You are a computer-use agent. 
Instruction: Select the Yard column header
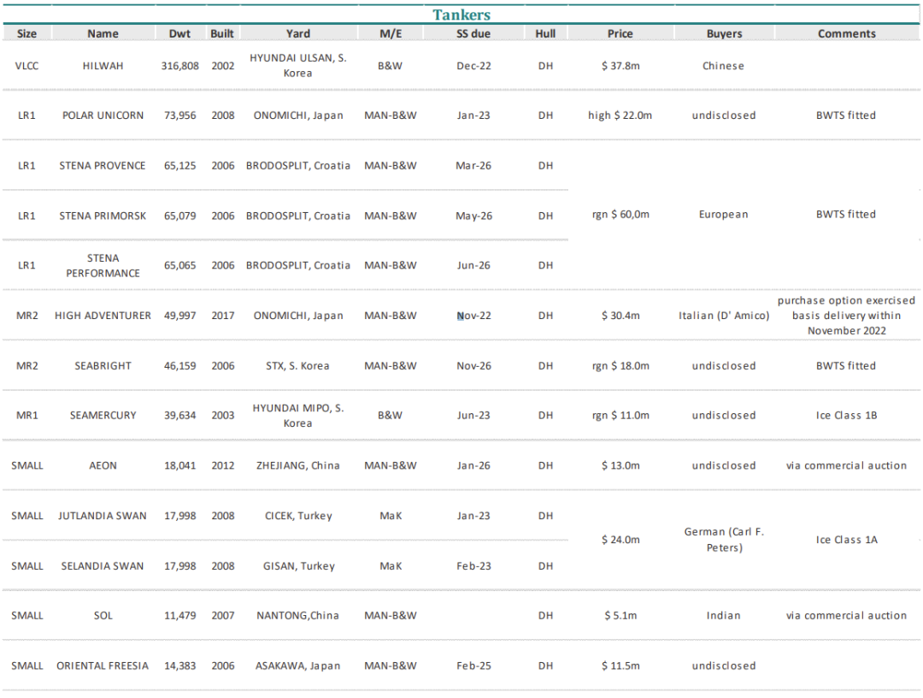298,34
